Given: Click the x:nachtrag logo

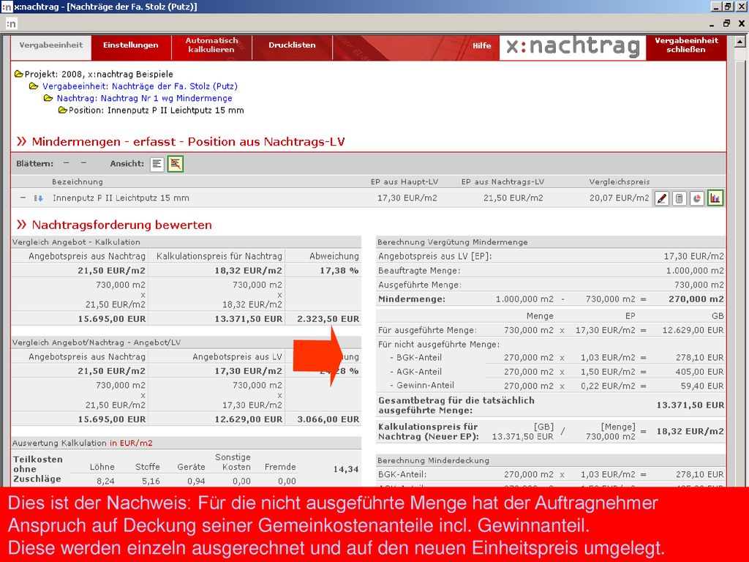Looking at the screenshot, I should click(573, 47).
